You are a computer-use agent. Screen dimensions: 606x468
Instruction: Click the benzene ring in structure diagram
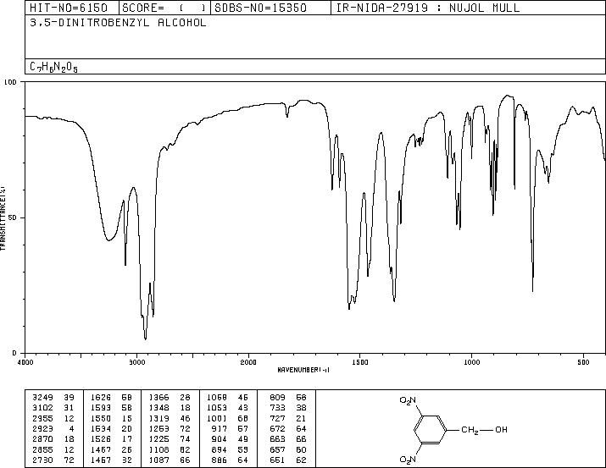click(x=431, y=430)
